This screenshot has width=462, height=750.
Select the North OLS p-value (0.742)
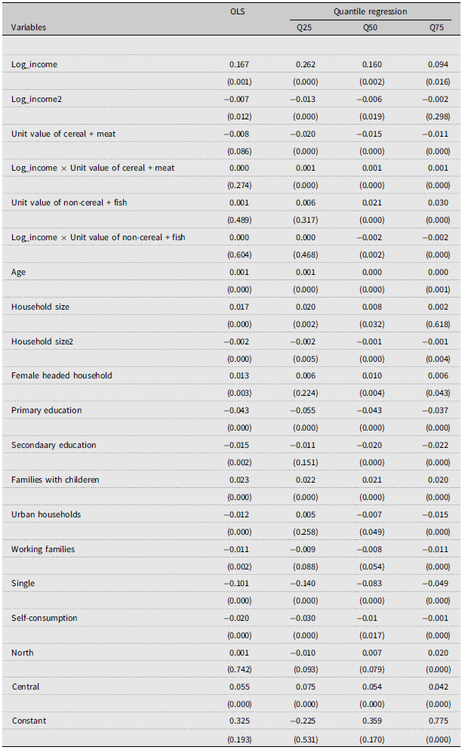pyautogui.click(x=239, y=670)
